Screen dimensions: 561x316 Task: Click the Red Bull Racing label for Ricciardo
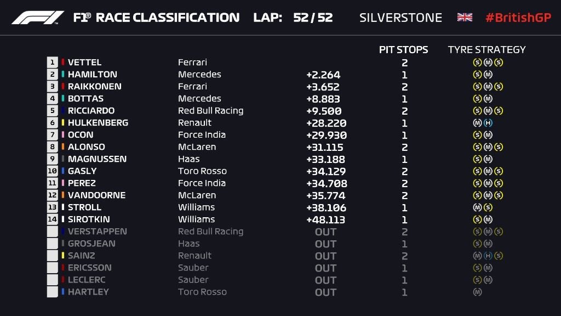pyautogui.click(x=210, y=111)
